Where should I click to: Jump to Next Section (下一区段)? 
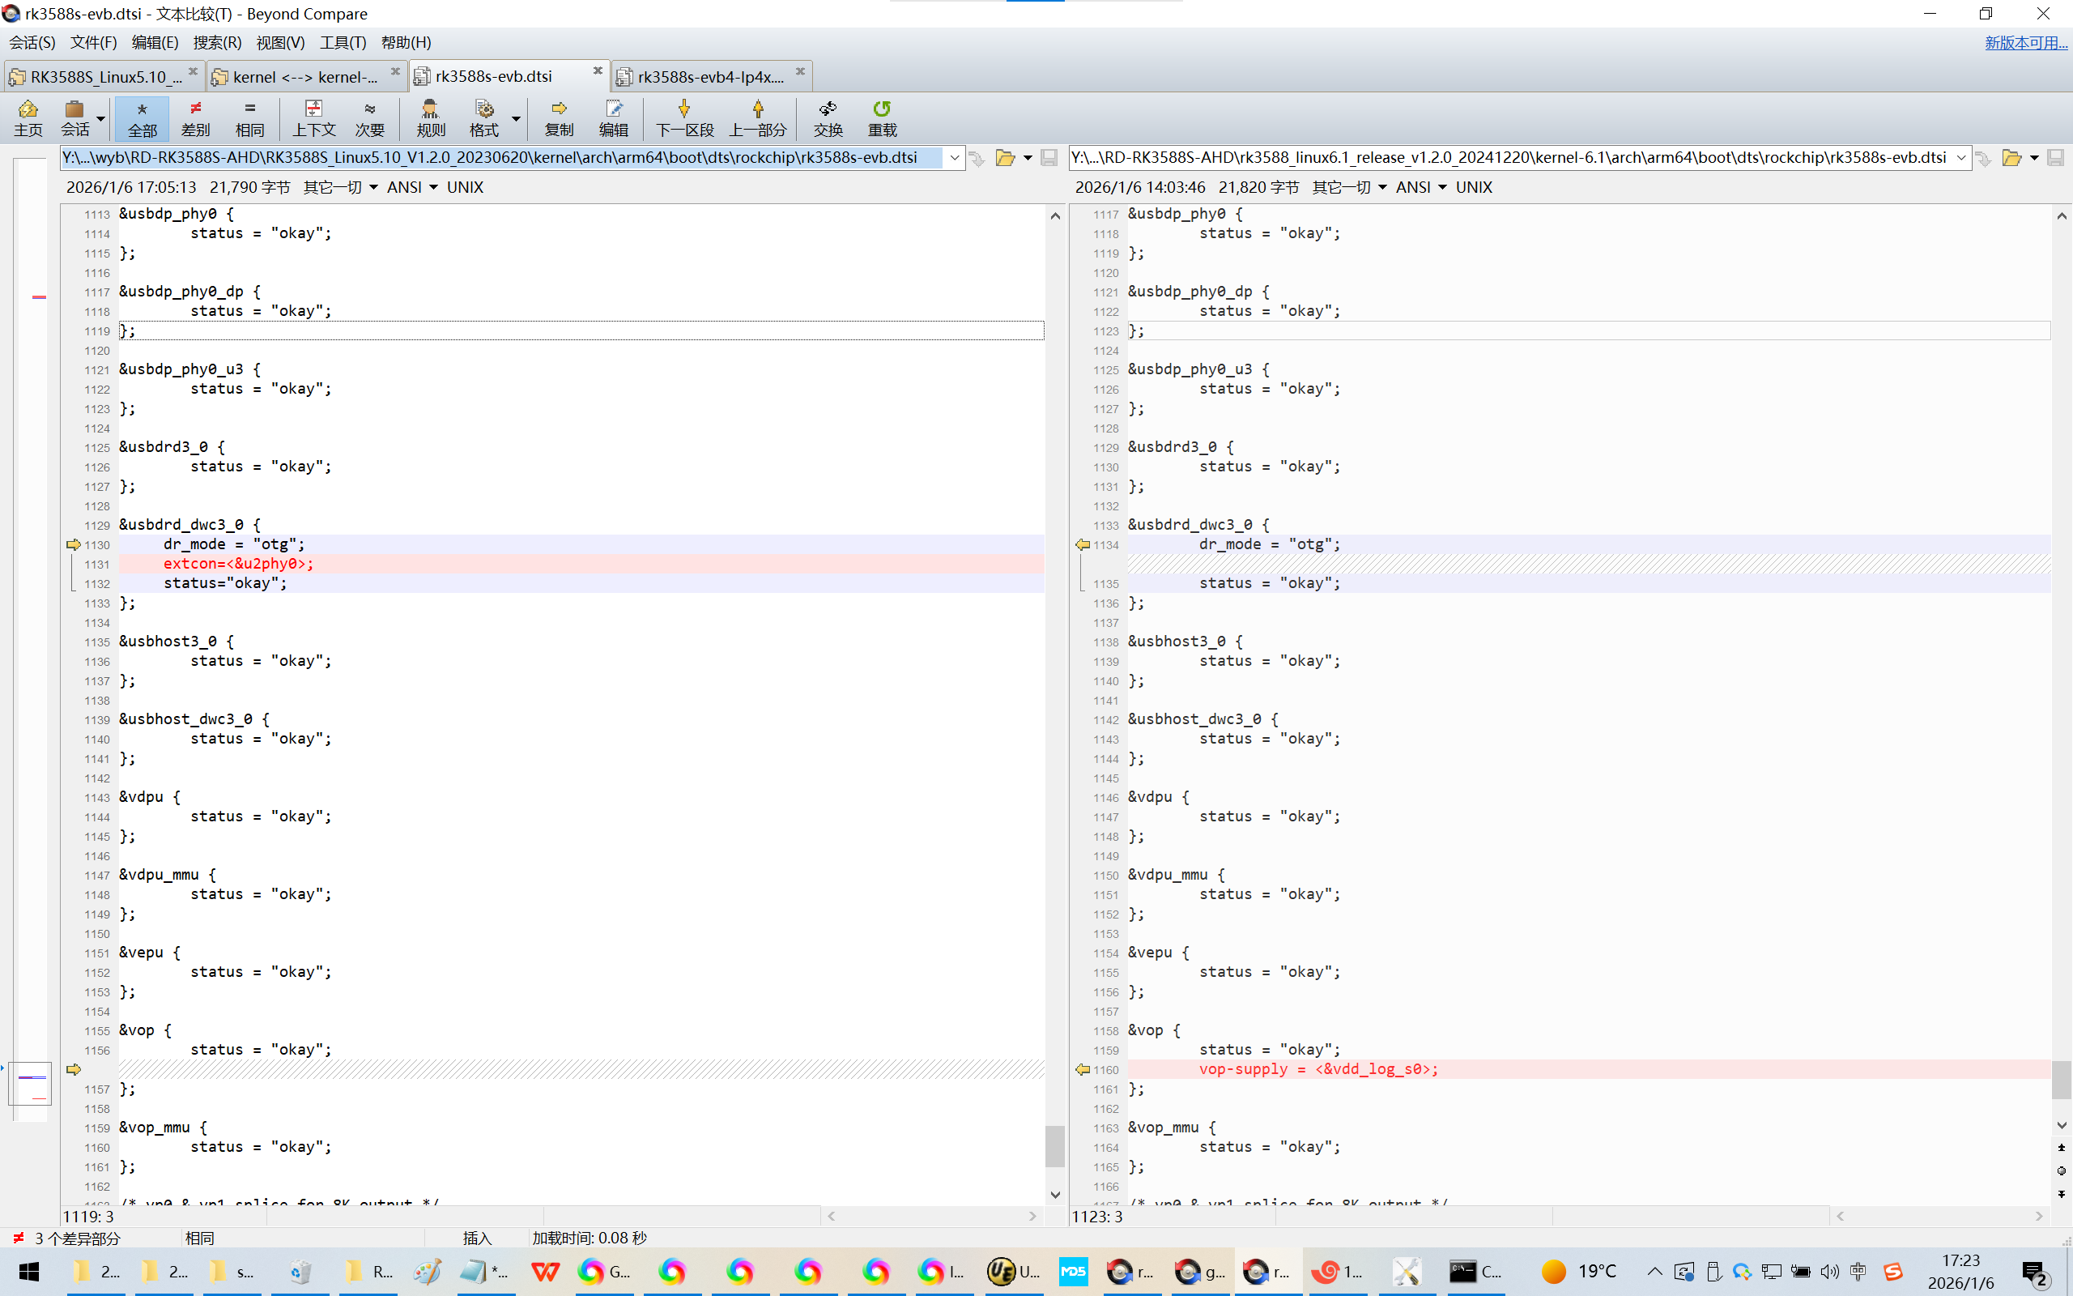tap(684, 118)
